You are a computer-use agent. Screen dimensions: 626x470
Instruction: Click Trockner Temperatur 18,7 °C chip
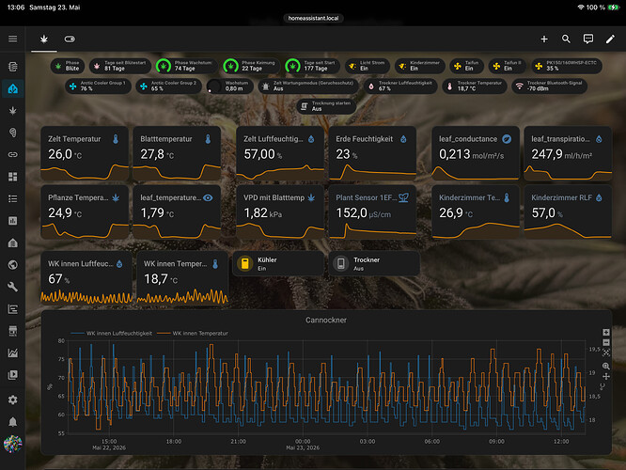pyautogui.click(x=475, y=86)
